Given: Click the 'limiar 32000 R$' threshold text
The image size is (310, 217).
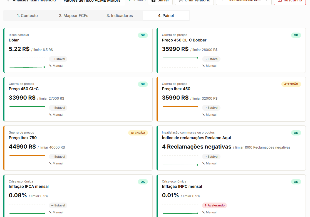Looking at the screenshot, I should [205, 98].
